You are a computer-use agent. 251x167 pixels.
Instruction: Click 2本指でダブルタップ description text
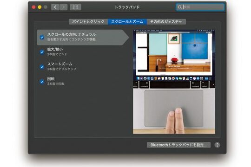point(62,69)
